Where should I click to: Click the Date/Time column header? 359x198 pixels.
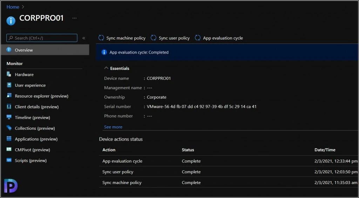pyautogui.click(x=325, y=150)
